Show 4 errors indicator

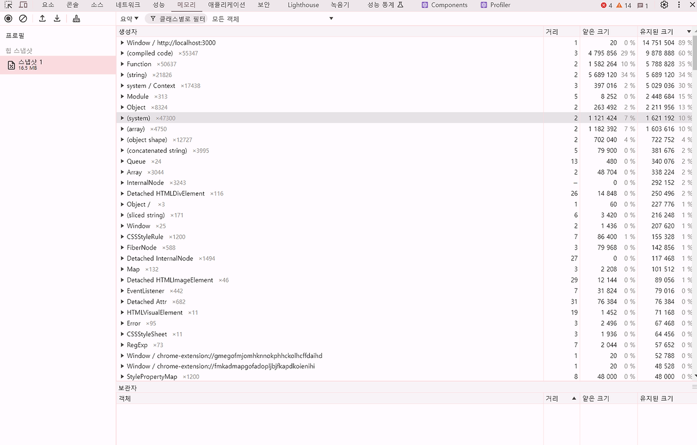click(606, 5)
